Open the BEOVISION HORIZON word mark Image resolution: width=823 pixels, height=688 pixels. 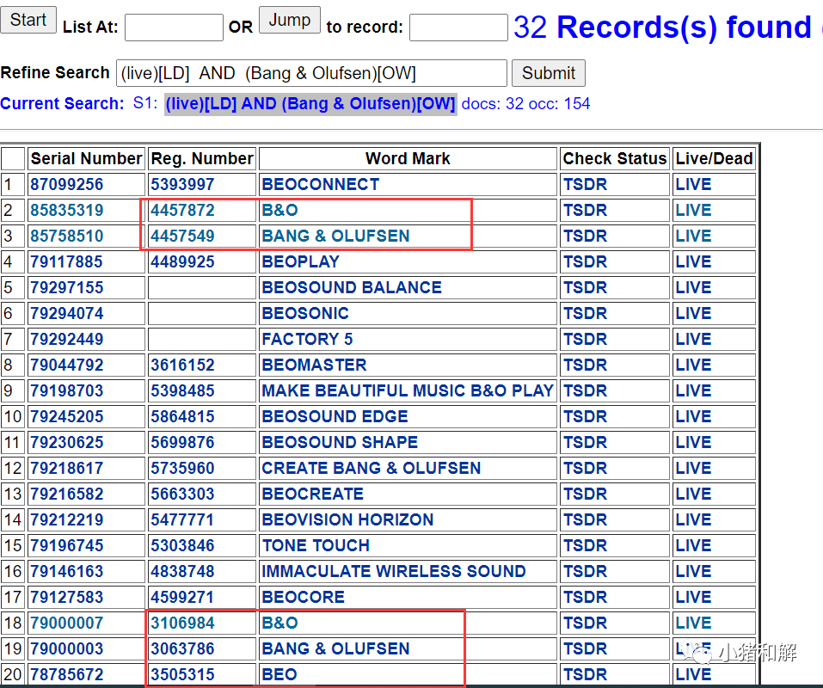click(347, 519)
